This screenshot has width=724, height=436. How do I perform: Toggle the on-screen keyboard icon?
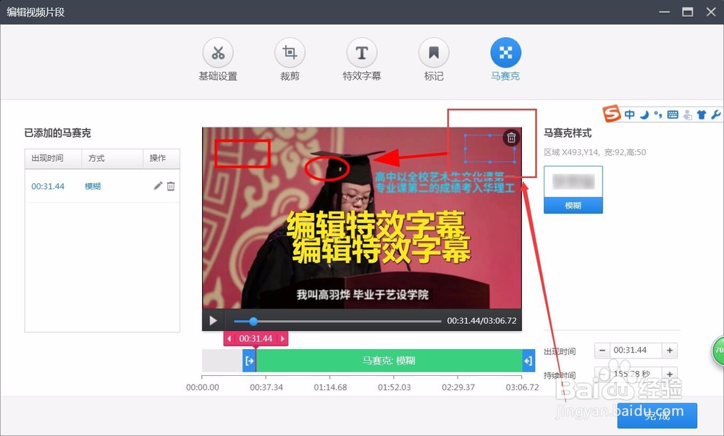coord(672,114)
